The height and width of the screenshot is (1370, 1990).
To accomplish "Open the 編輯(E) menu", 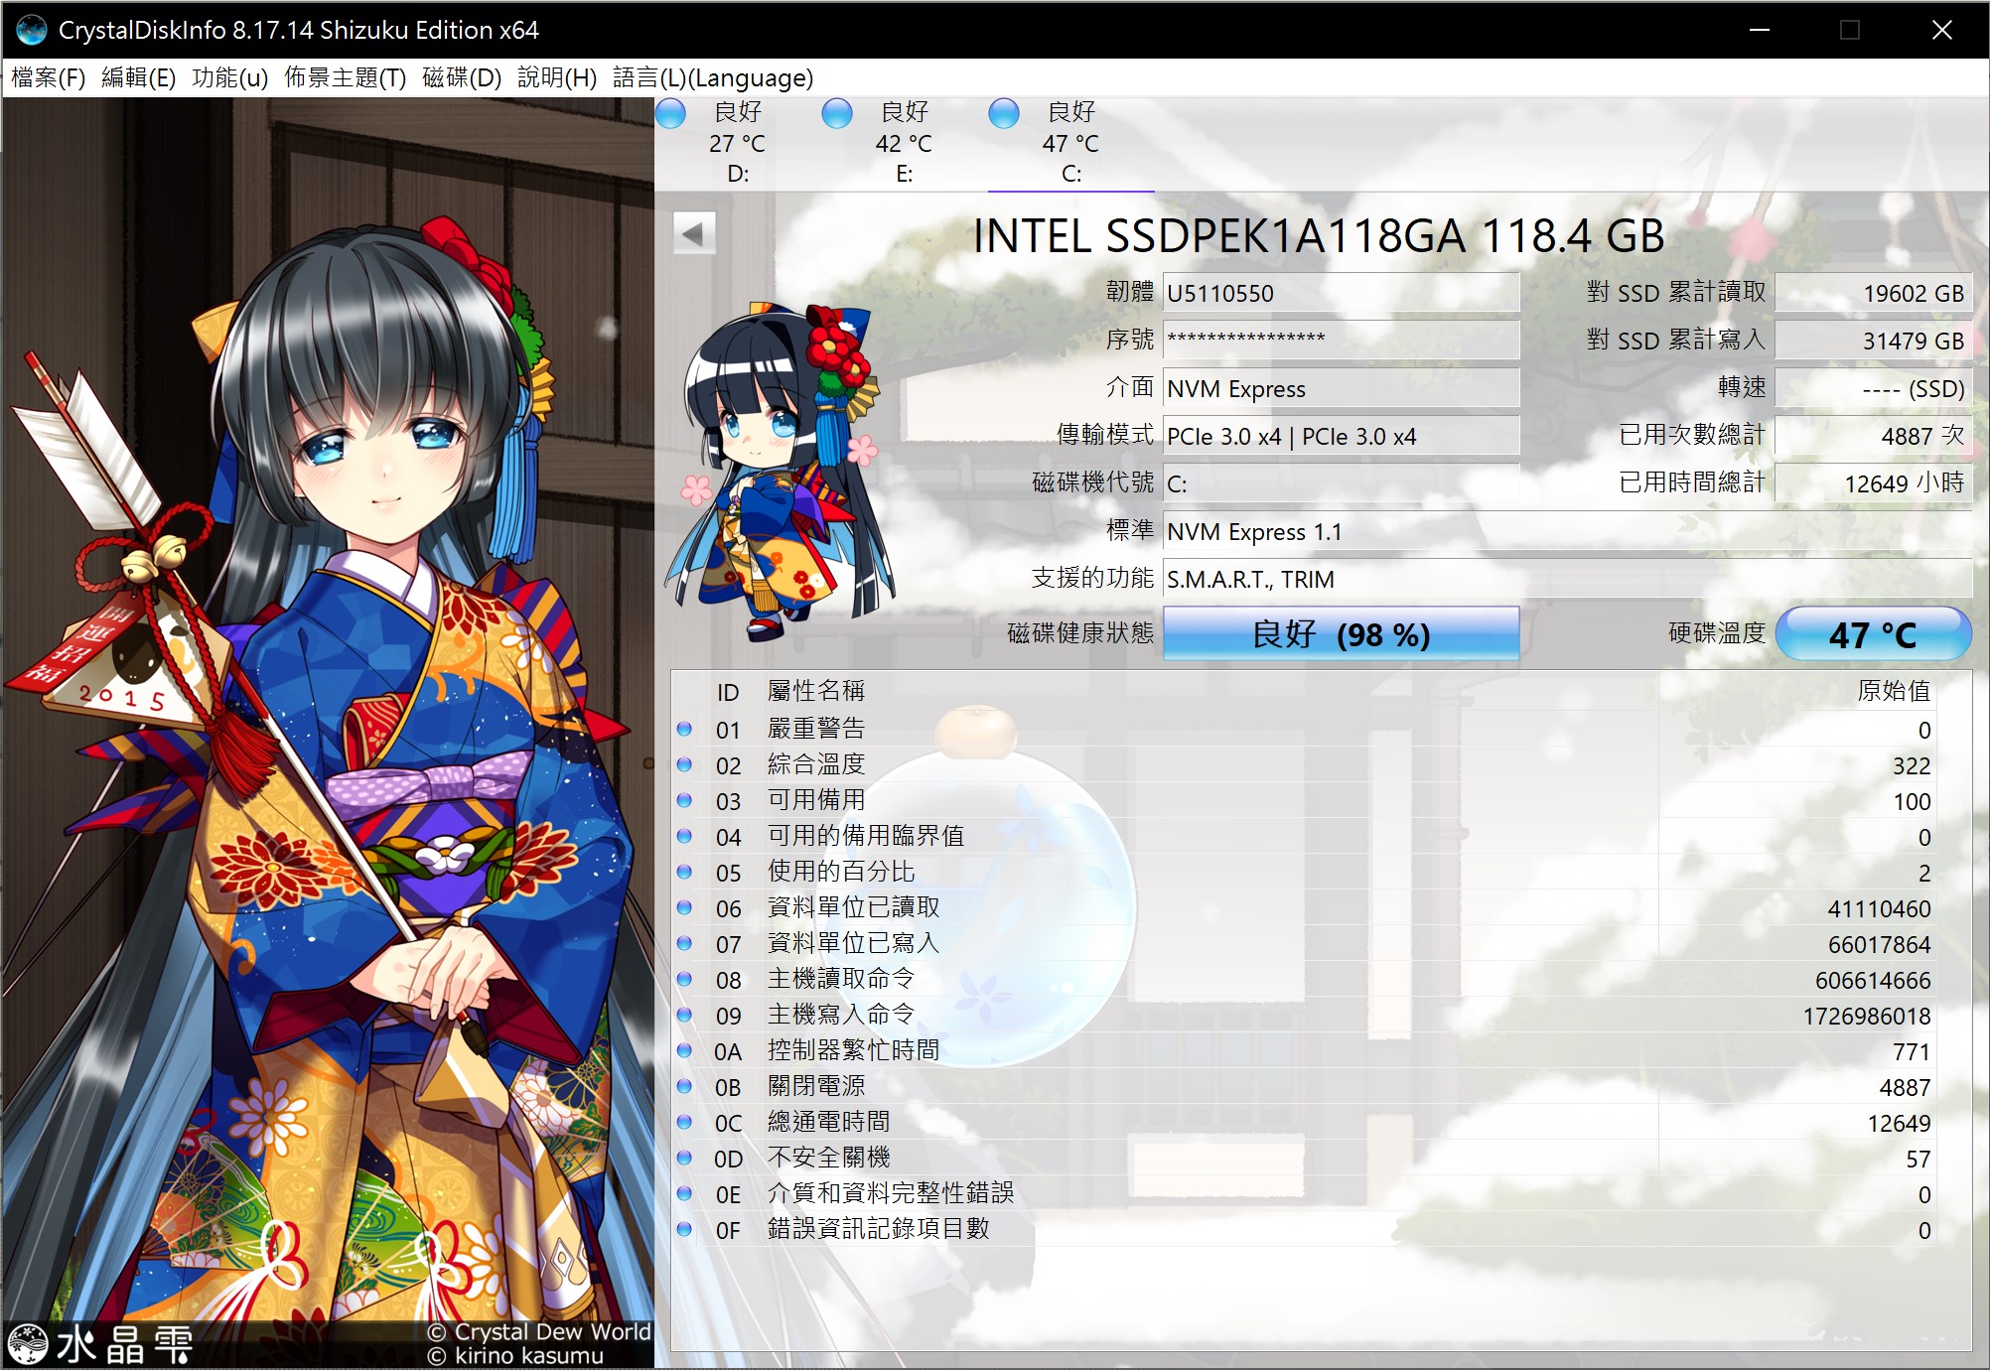I will (138, 77).
